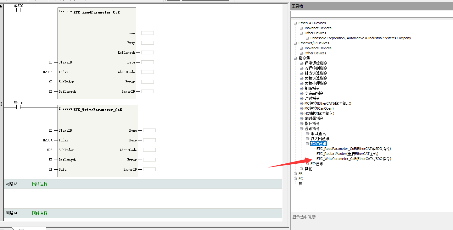Click the H25 SubIndex value
The width and height of the screenshot is (453, 230).
[50, 150]
